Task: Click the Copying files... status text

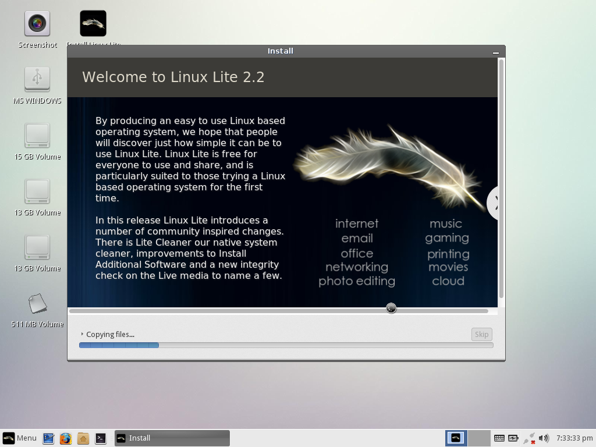Action: coord(110,335)
